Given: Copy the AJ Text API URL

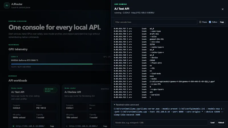Looking at the screenshot, I should [52, 126].
